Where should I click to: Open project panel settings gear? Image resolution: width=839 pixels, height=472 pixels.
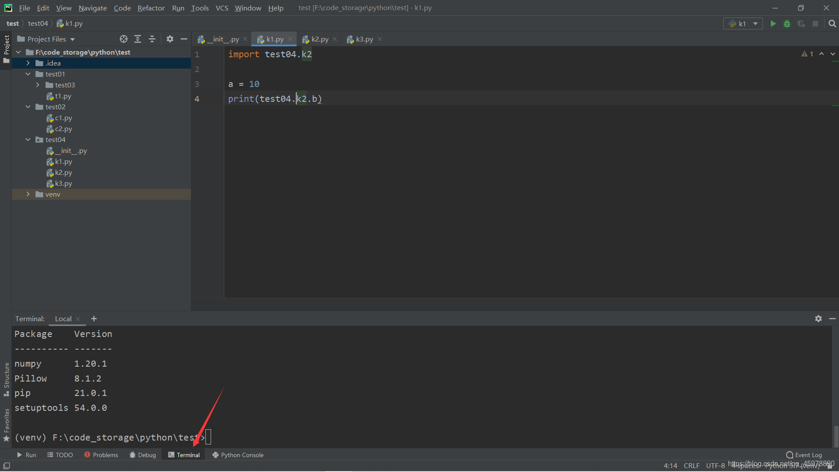[x=170, y=39]
